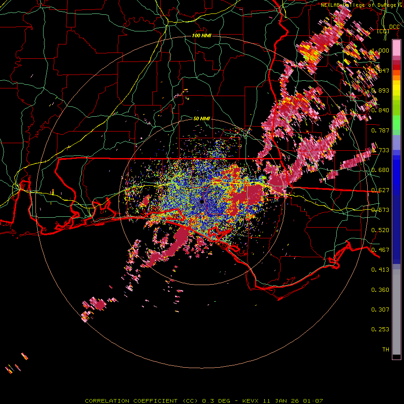Click the [CC] label above the legend
The width and height of the screenshot is (404, 404).
click(383, 31)
